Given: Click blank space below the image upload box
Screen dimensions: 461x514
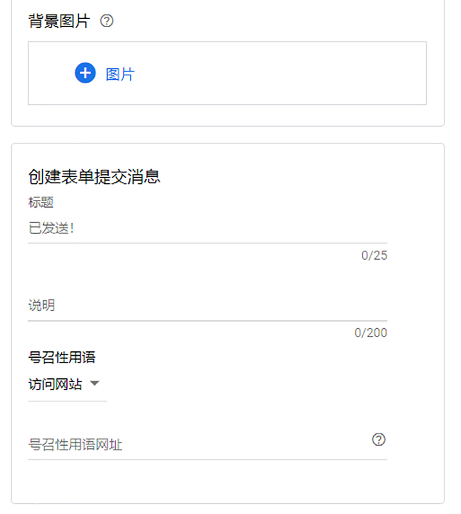Looking at the screenshot, I should click(x=226, y=115).
